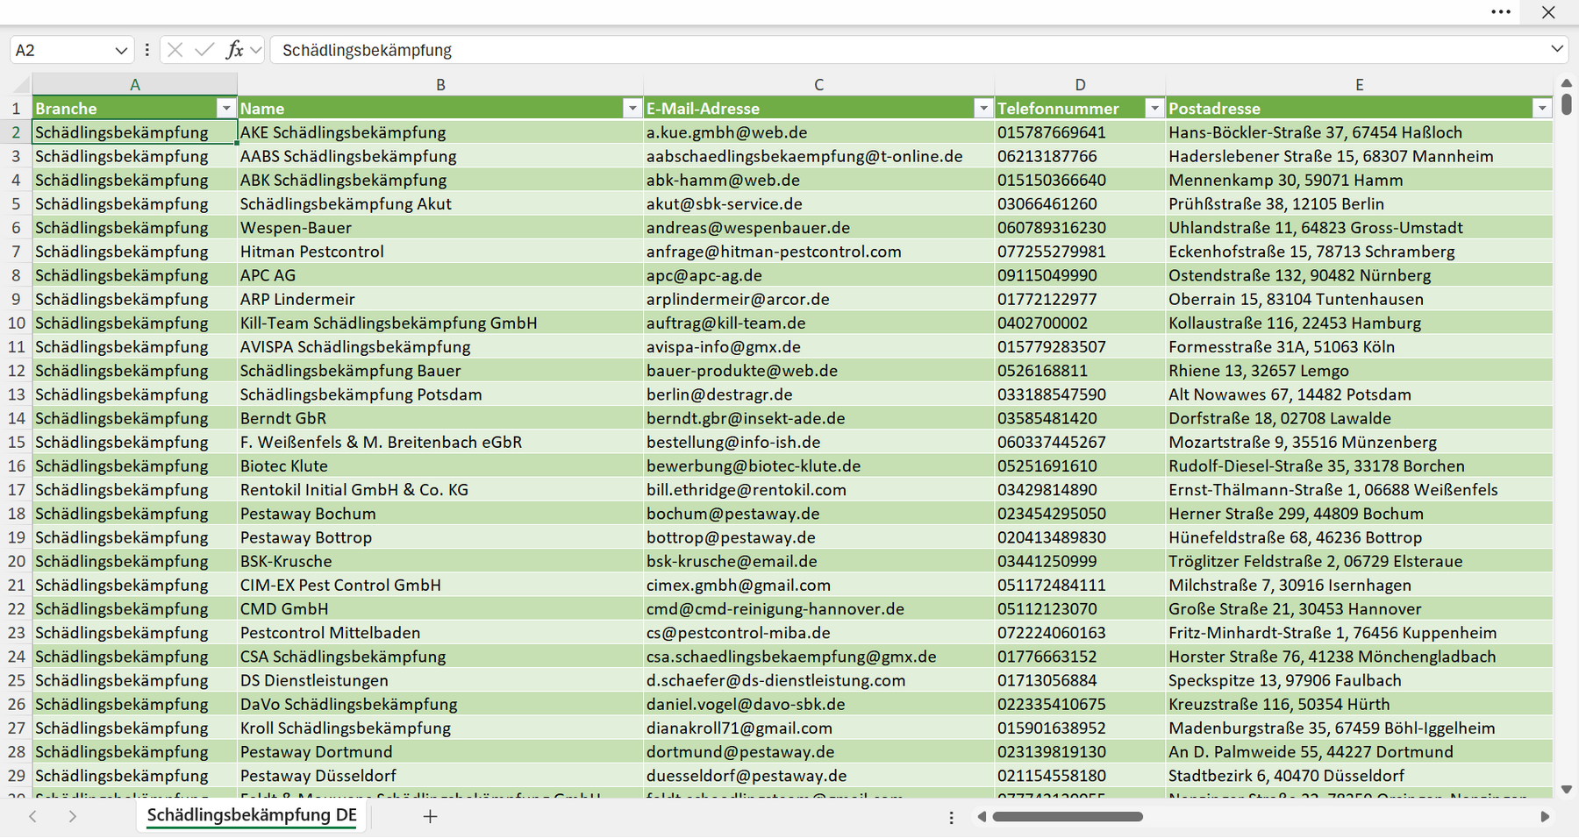1579x838 pixels.
Task: Select row 15 header
Action: pos(16,442)
